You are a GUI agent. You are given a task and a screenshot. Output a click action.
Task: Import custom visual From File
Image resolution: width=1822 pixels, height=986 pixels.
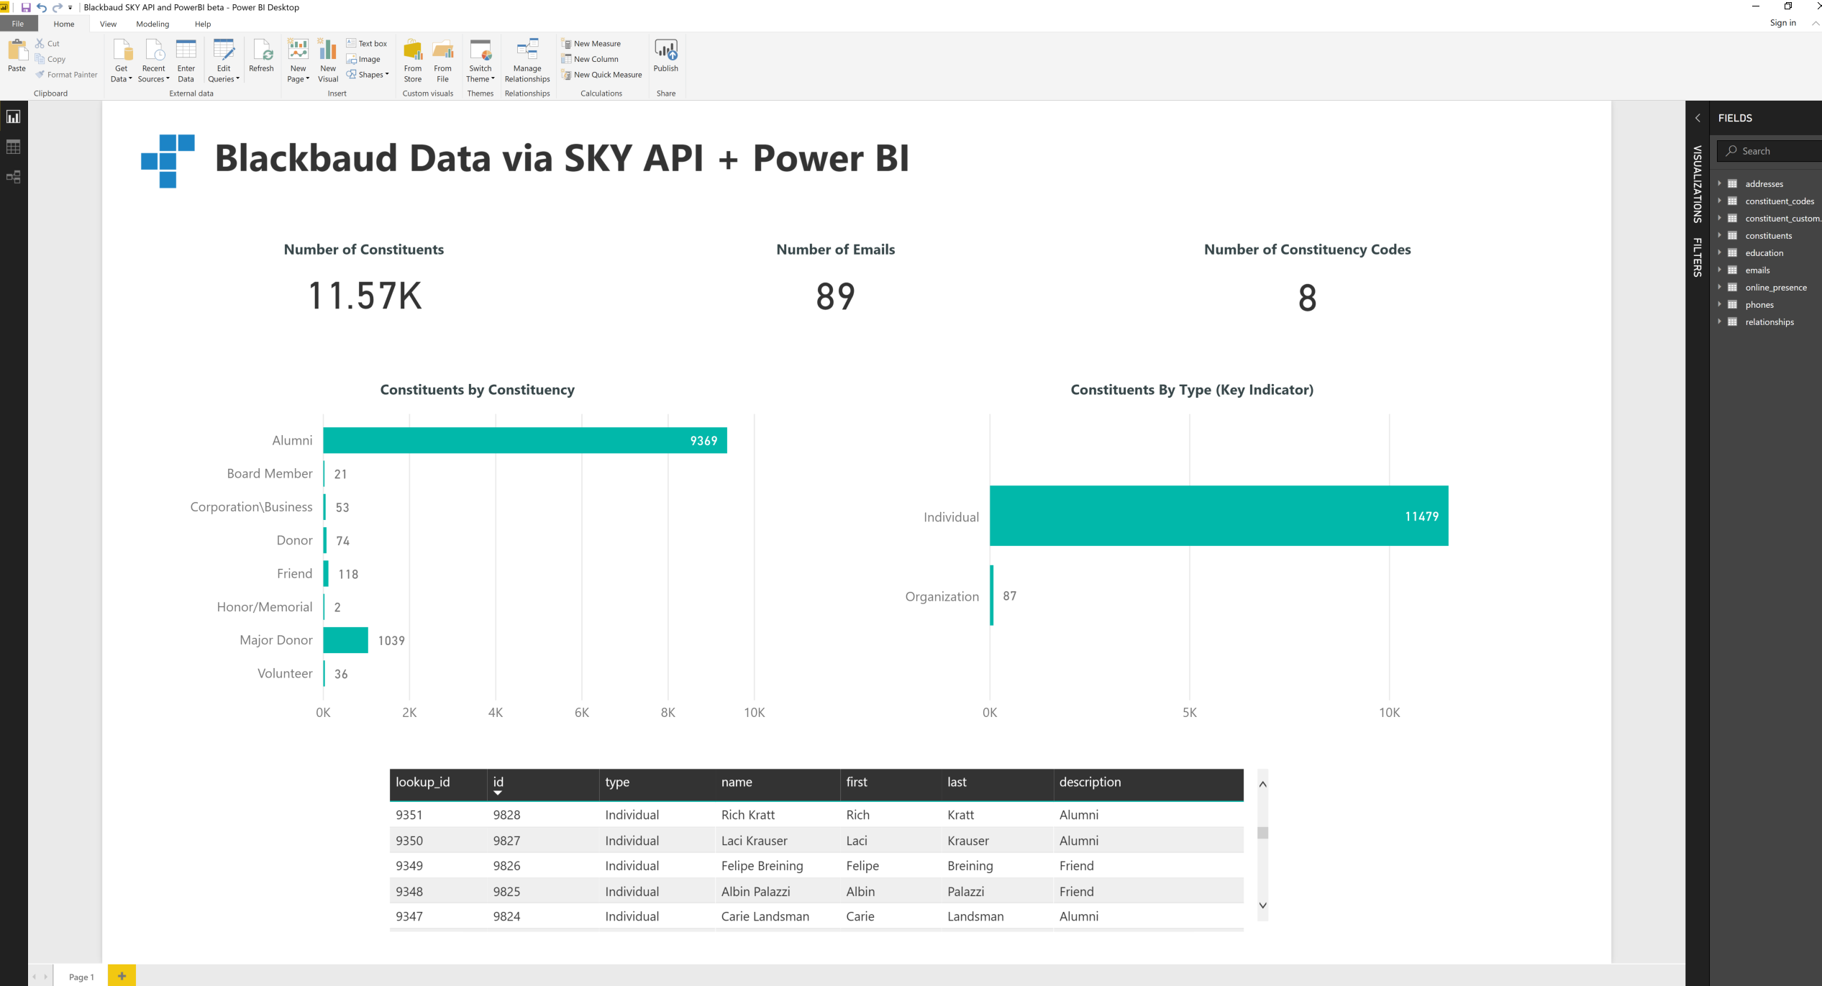coord(443,60)
